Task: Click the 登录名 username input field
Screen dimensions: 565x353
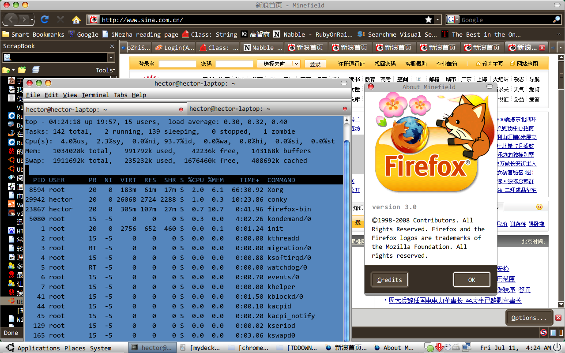Action: click(177, 64)
